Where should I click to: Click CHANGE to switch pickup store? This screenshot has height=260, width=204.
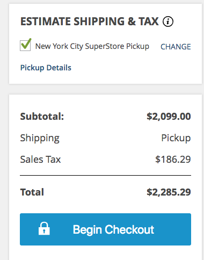[x=176, y=47]
